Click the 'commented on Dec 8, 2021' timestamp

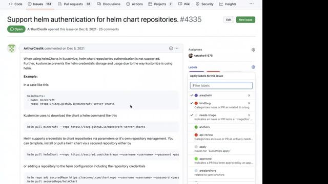pos(65,49)
